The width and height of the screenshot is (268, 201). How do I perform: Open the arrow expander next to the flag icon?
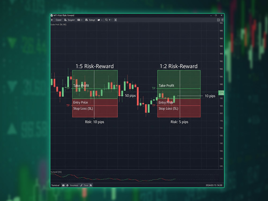coord(102,20)
